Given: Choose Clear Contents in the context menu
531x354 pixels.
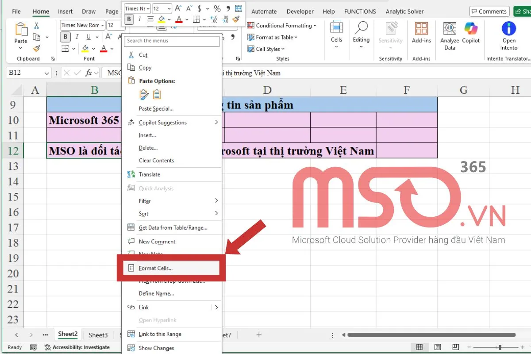Looking at the screenshot, I should pyautogui.click(x=156, y=161).
